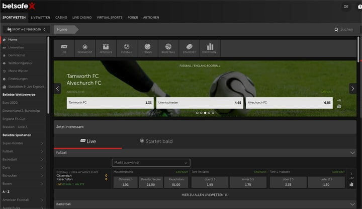362x209 pixels.
Task: Select the first carousel dot
Action: 197,113
